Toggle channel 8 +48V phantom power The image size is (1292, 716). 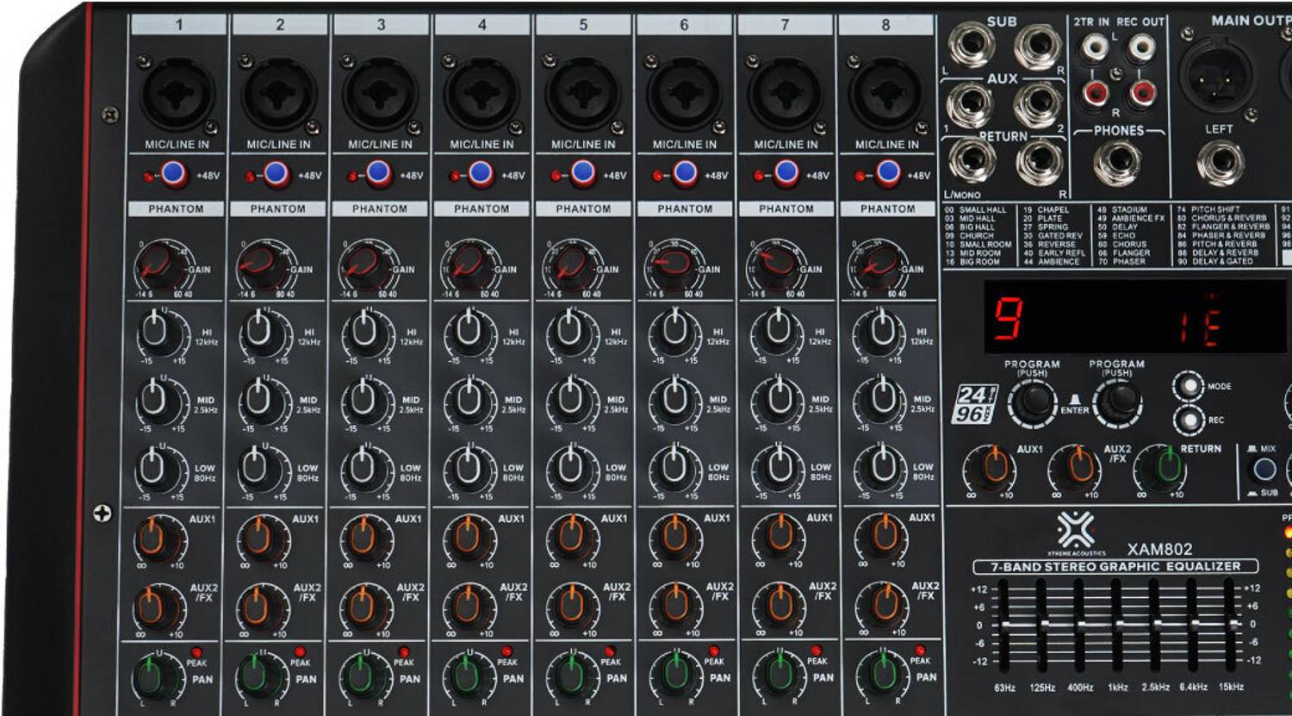click(887, 175)
